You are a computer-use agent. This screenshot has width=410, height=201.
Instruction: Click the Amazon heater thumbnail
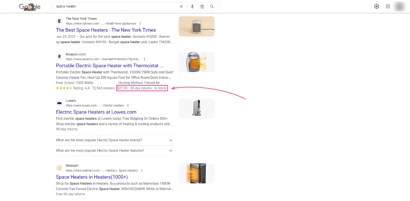(x=196, y=62)
